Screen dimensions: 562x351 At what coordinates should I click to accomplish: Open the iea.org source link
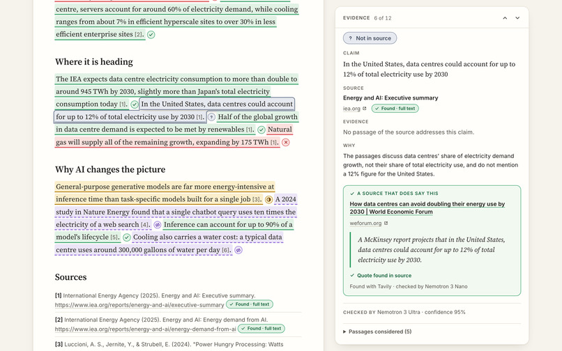click(x=351, y=108)
